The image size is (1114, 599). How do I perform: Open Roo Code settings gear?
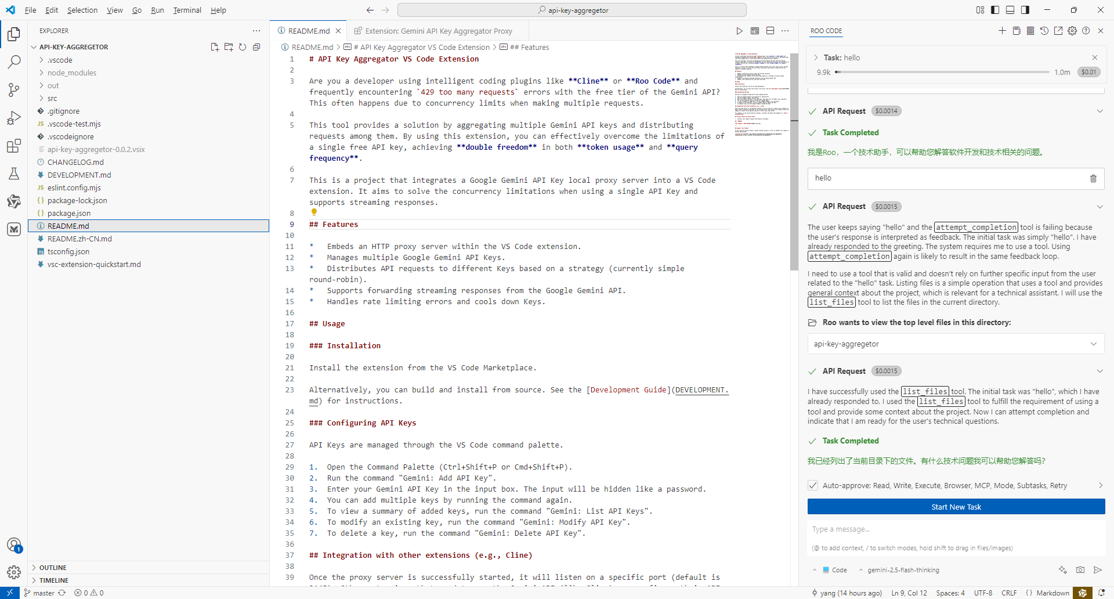[1072, 31]
